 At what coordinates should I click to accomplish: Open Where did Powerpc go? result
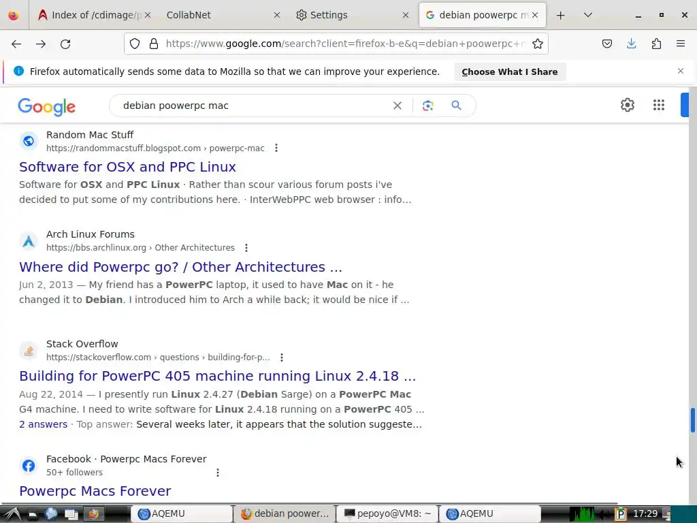point(180,267)
